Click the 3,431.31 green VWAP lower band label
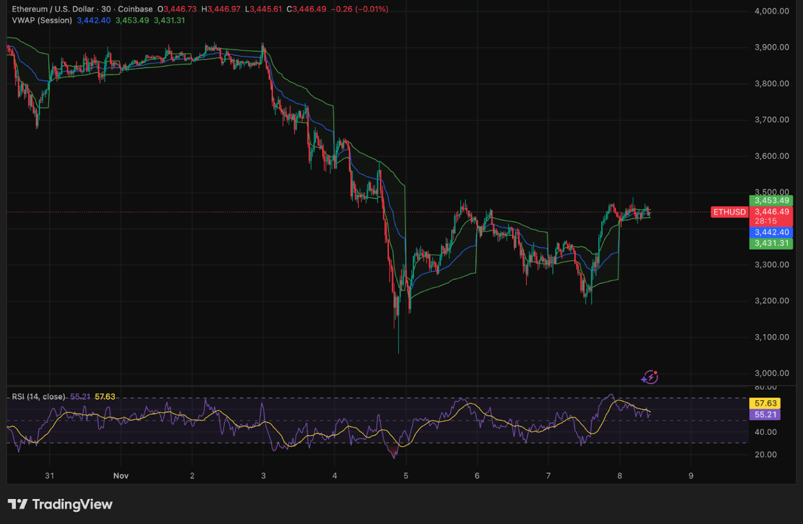803x524 pixels. (x=771, y=243)
